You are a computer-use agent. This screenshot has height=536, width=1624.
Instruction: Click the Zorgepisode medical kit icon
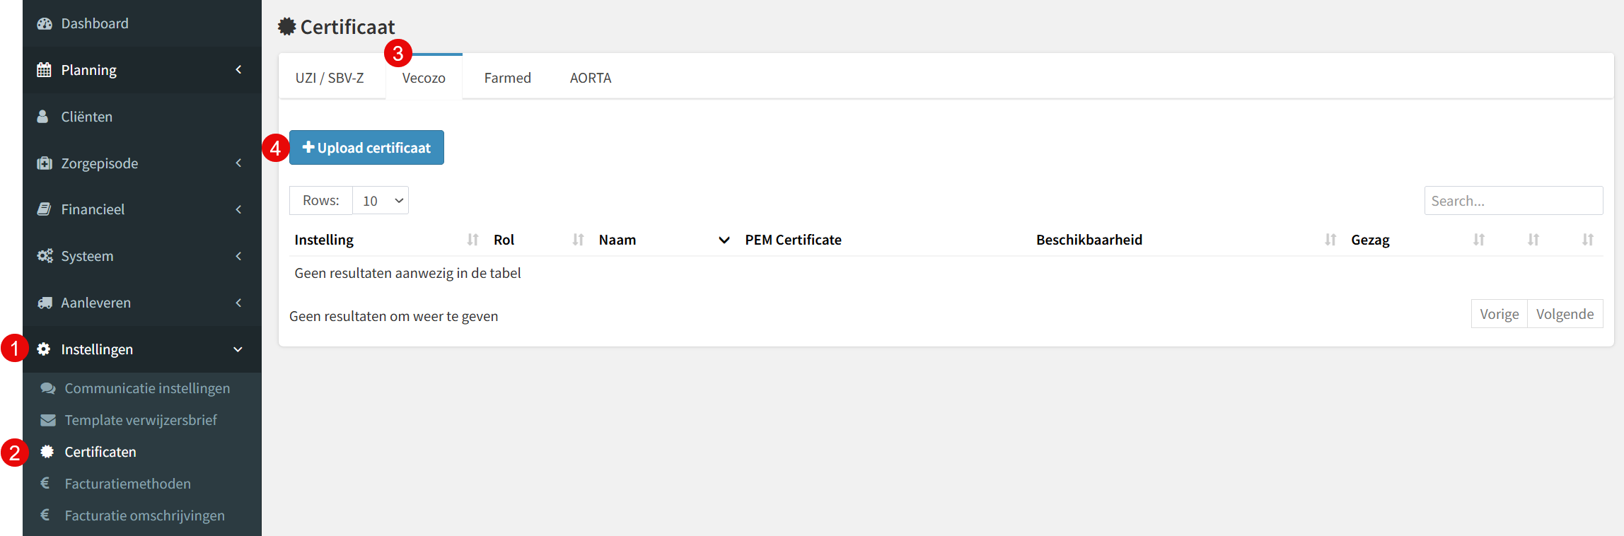[x=45, y=163]
